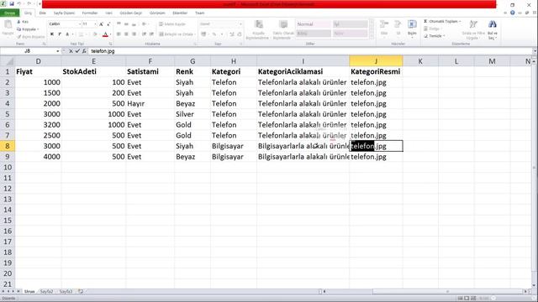Undo last action in quick access toolbar
The image size is (538, 302).
19,3
